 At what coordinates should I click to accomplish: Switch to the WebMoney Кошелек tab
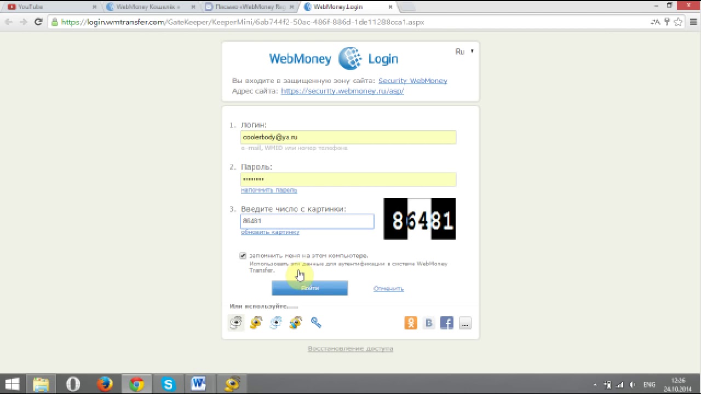point(148,7)
